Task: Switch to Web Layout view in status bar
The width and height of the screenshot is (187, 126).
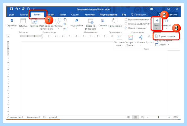Action: pyautogui.click(x=143, y=117)
